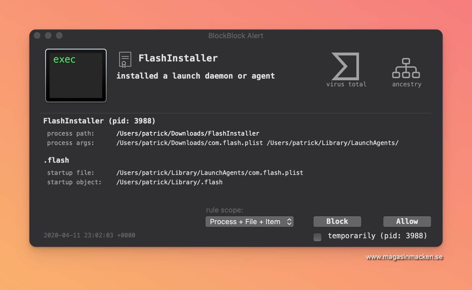Click the exec terminal process icon
This screenshot has height=290, width=472.
click(x=76, y=76)
